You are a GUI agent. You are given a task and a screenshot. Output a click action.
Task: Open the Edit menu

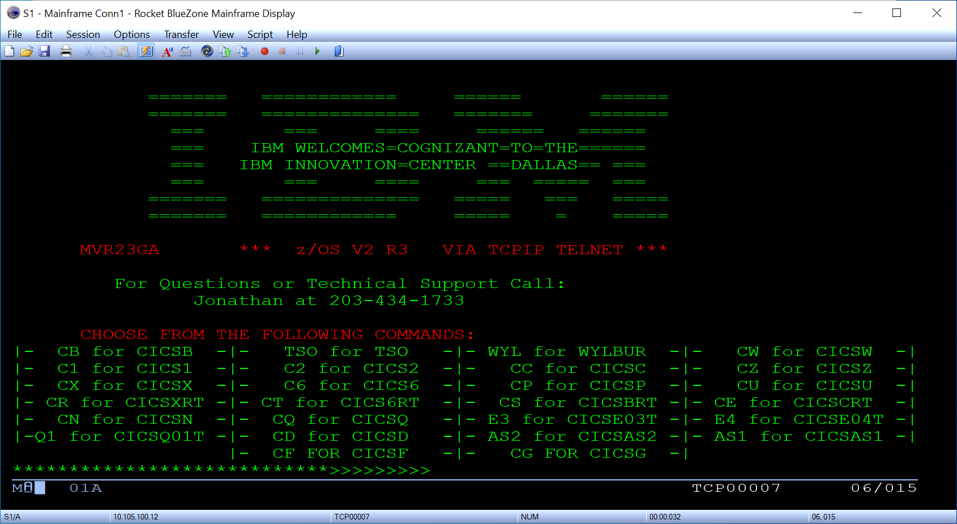(x=44, y=35)
